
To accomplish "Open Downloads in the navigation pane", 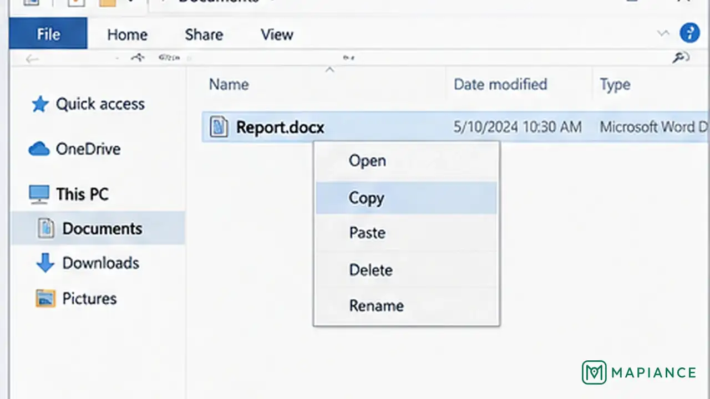I will click(x=100, y=263).
